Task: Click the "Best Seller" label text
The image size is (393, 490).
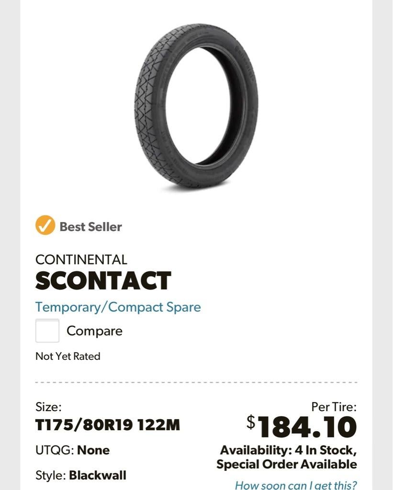Action: 90,226
